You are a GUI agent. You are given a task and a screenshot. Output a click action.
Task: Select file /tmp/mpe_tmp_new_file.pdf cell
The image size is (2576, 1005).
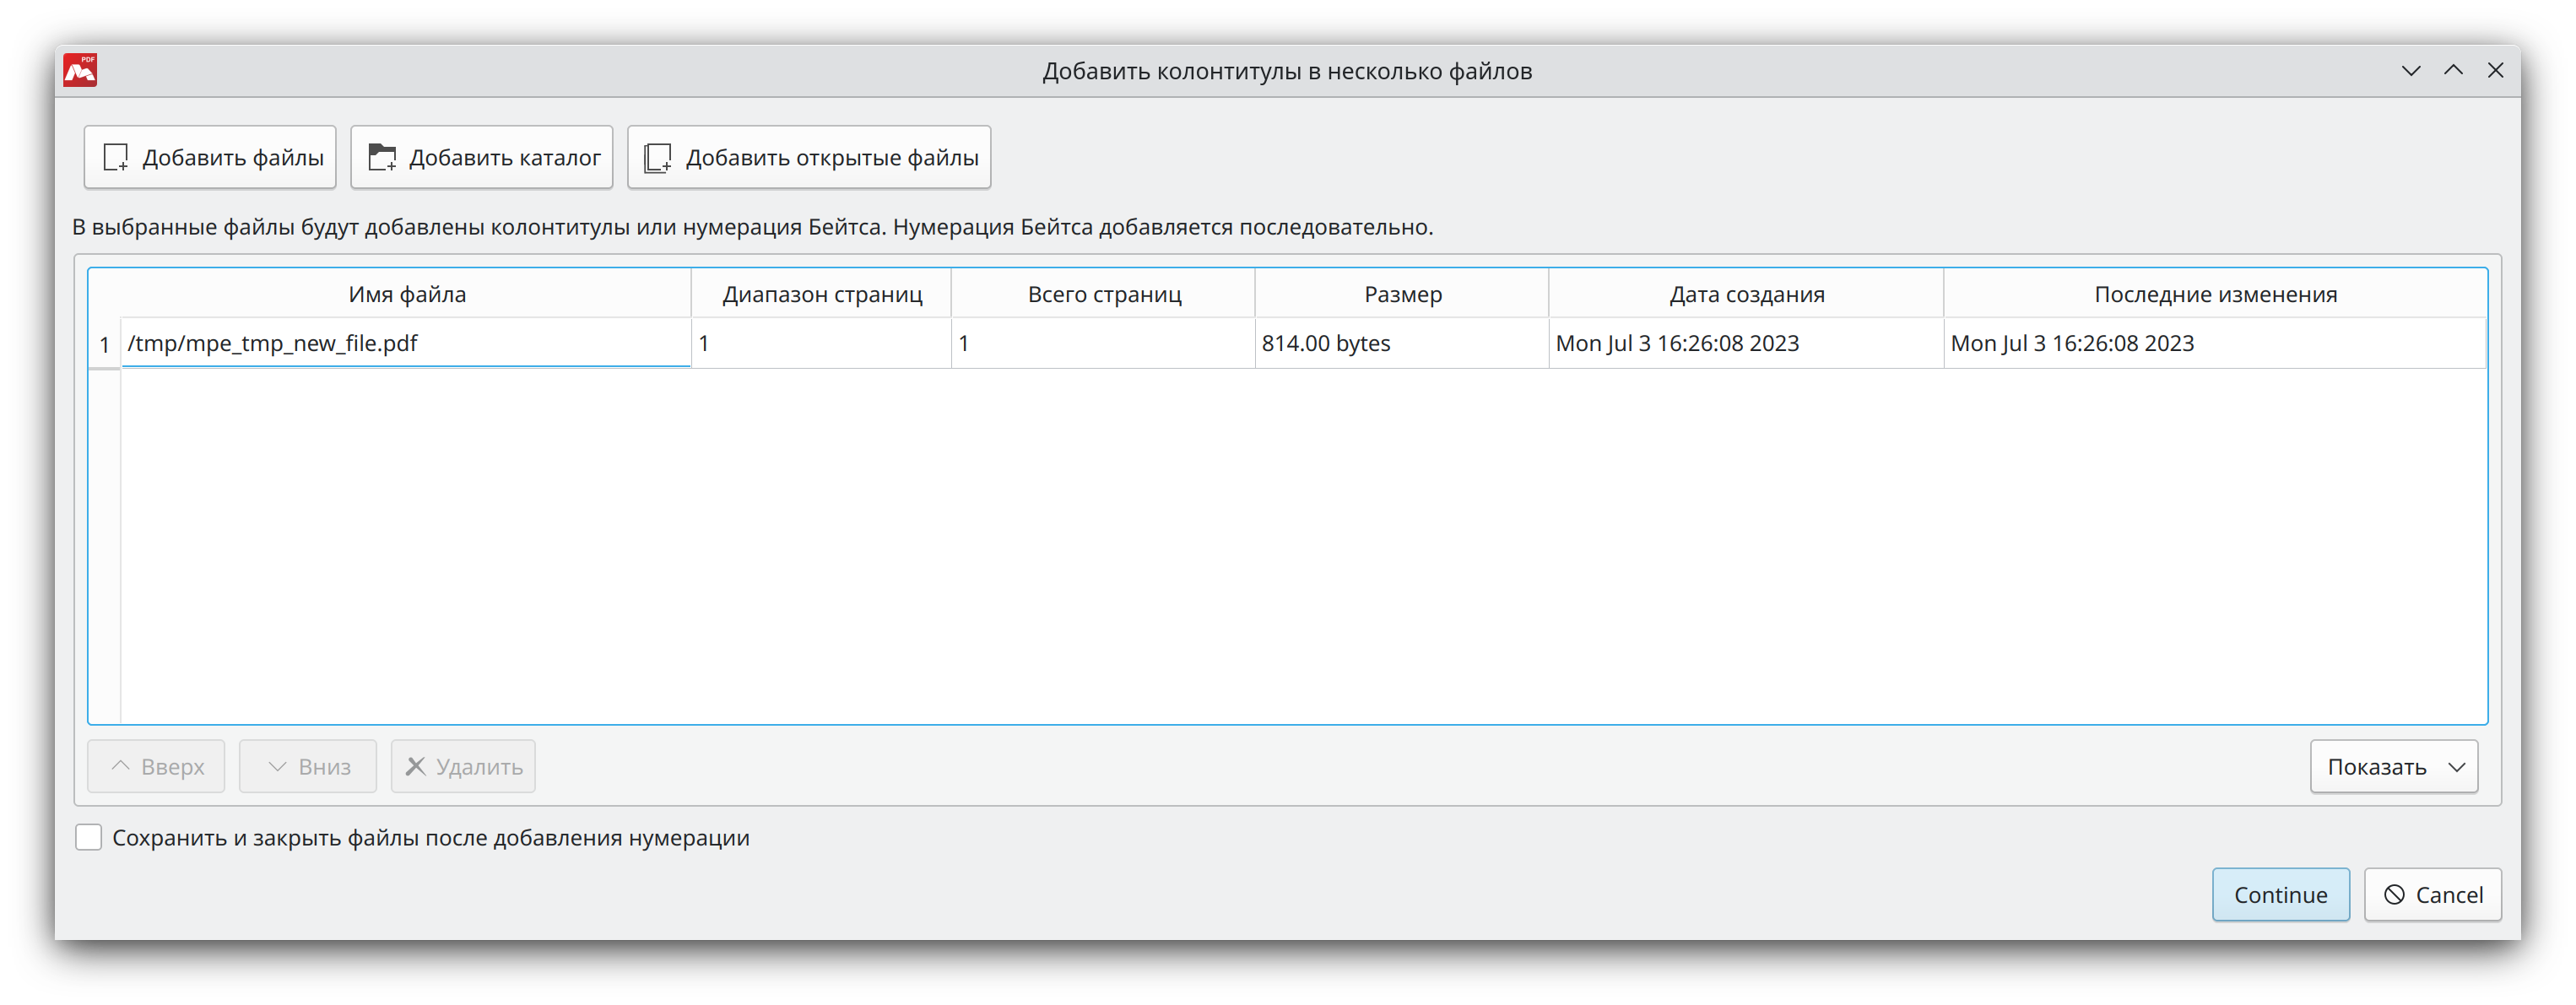click(406, 343)
